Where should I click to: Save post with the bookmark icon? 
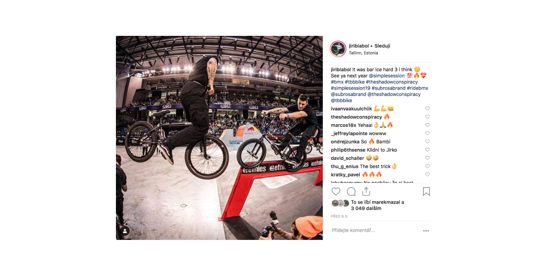[x=426, y=192]
